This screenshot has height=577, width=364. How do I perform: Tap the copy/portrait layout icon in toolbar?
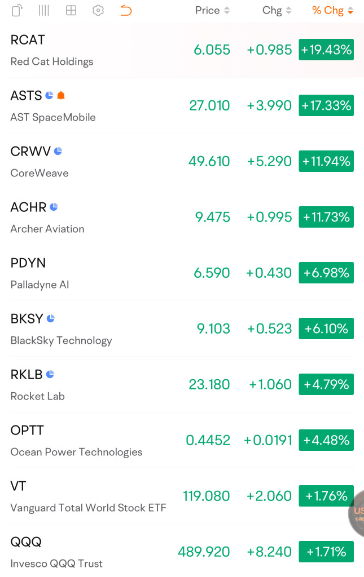click(17, 10)
